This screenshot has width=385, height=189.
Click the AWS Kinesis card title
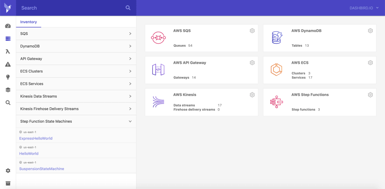[185, 95]
